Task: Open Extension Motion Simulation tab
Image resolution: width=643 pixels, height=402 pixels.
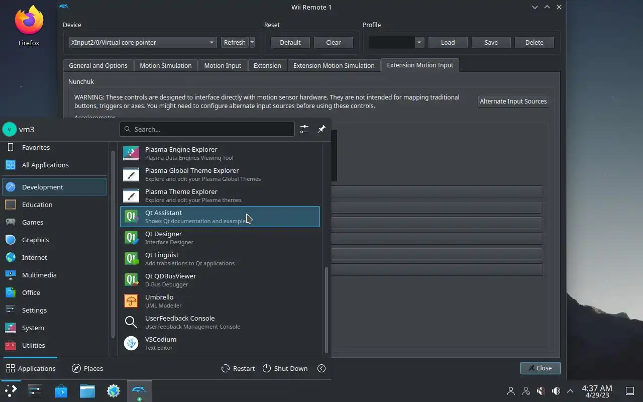Action: point(334,65)
